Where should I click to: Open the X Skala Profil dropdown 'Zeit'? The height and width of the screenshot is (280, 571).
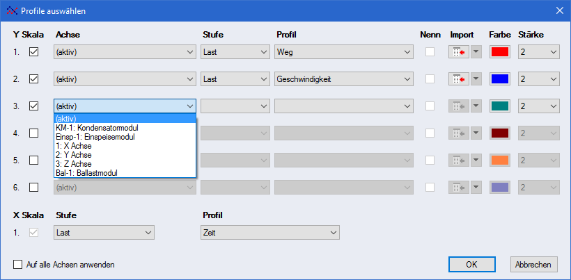tap(269, 232)
